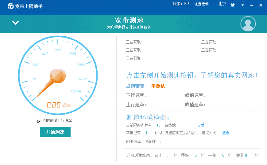Image resolution: width=267 pixels, height=165 pixels.
Task: Click the 测速环境检测 heading
Action: pos(148,117)
